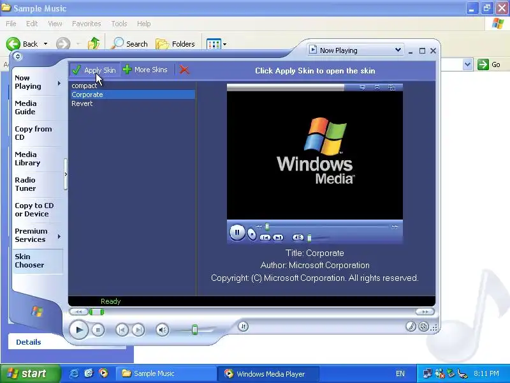Open More Skins link
510x383 pixels.
[145, 70]
